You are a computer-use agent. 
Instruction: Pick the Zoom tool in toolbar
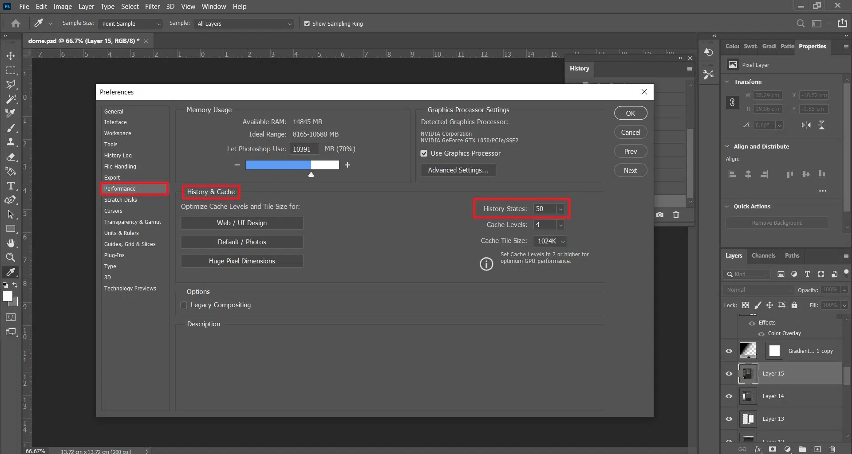(x=11, y=258)
